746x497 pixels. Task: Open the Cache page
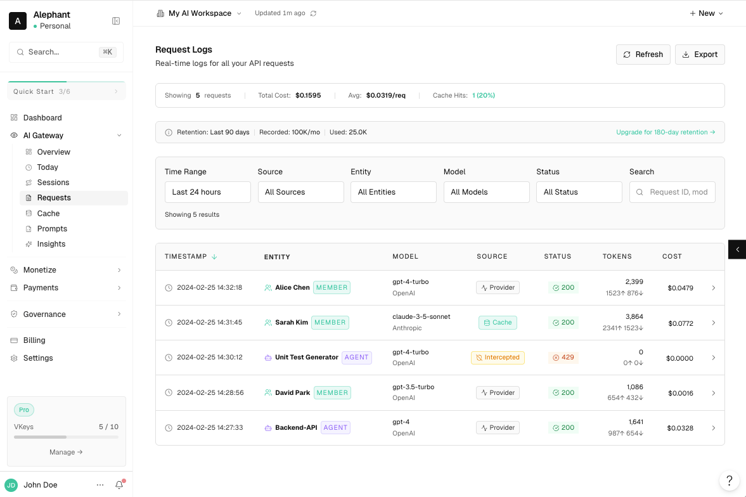pos(74,213)
